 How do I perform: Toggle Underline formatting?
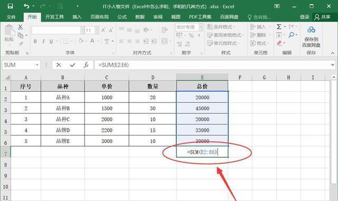coord(51,41)
